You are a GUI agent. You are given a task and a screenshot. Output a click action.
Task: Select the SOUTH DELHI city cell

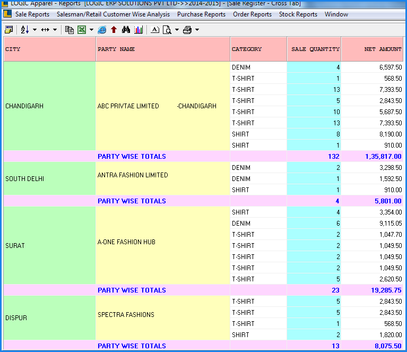click(x=50, y=179)
